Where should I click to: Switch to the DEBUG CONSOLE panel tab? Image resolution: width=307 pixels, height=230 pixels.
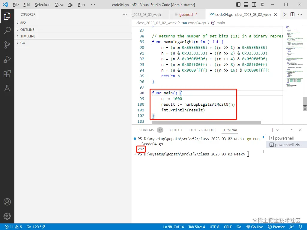point(202,130)
